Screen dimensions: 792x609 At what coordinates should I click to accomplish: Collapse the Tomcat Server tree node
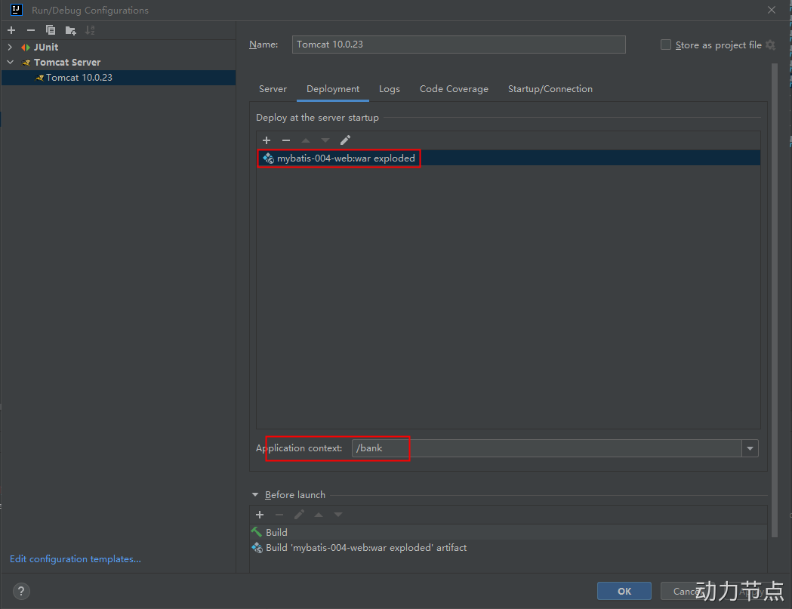pyautogui.click(x=11, y=63)
